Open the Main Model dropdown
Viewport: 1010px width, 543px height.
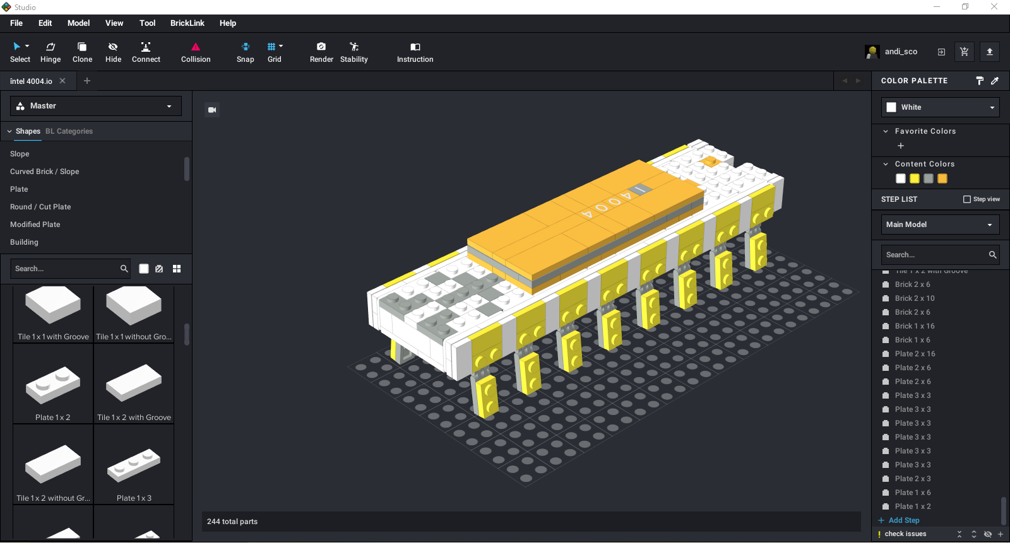(x=941, y=225)
